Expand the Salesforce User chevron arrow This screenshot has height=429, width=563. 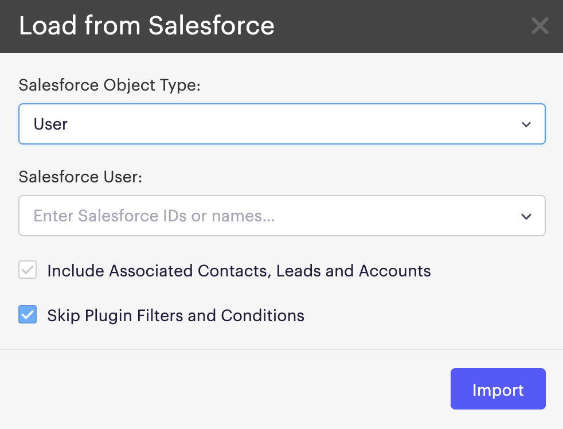pos(526,216)
